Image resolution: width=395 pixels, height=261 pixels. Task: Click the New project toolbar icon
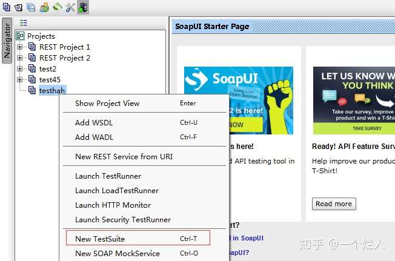tap(7, 7)
